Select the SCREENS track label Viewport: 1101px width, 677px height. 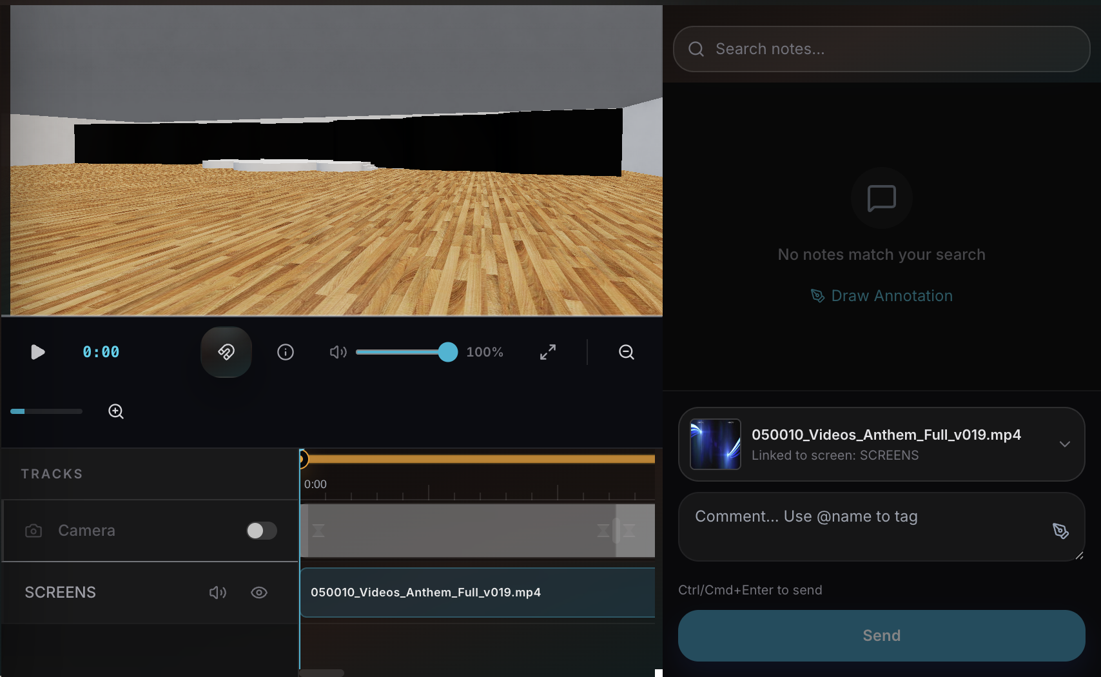60,593
